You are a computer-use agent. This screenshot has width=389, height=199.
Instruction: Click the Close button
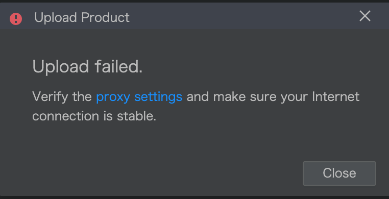(339, 173)
